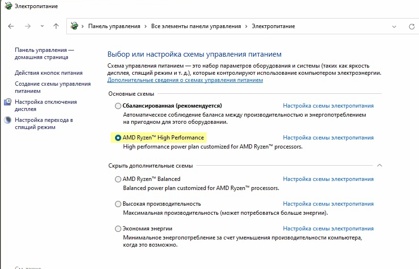Open Настройка перехода в спящий режим link
Image resolution: width=419 pixels, height=269 pixels.
coord(44,123)
